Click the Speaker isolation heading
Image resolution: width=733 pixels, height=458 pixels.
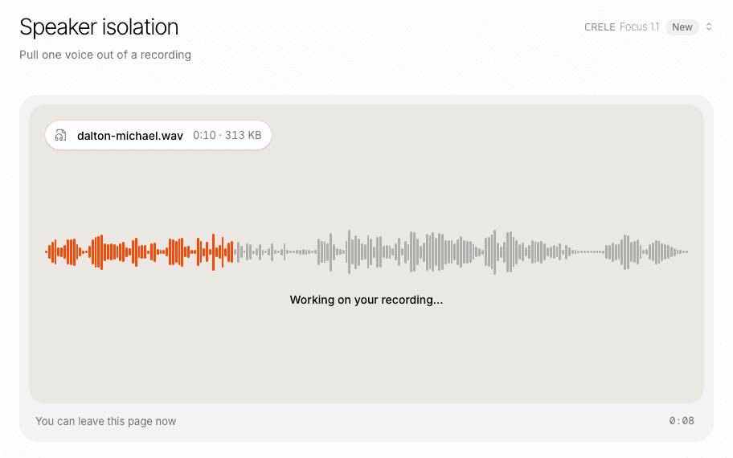point(99,27)
